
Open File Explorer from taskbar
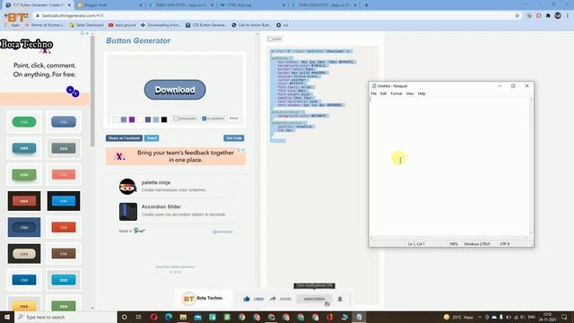click(183, 317)
